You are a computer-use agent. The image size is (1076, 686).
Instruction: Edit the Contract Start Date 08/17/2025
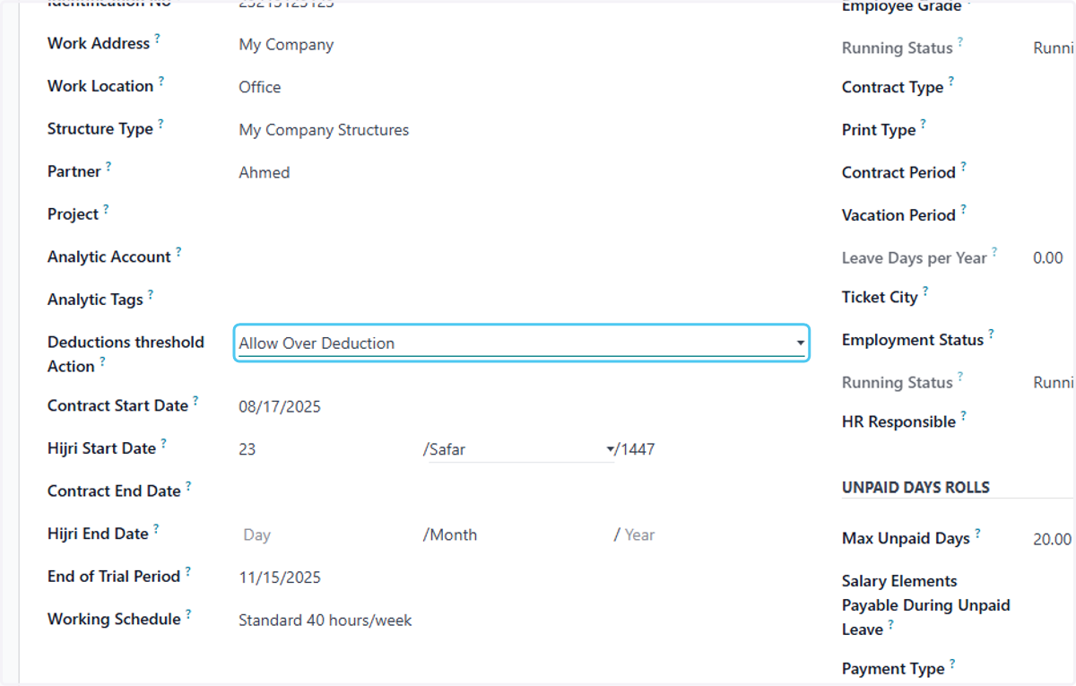pyautogui.click(x=280, y=407)
